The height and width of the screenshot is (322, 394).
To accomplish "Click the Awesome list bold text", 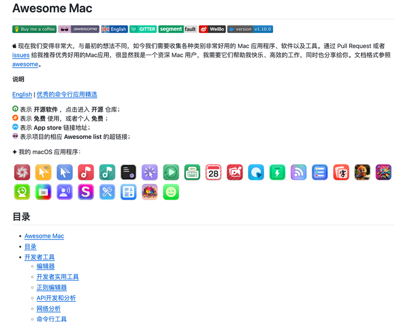I will (x=83, y=137).
